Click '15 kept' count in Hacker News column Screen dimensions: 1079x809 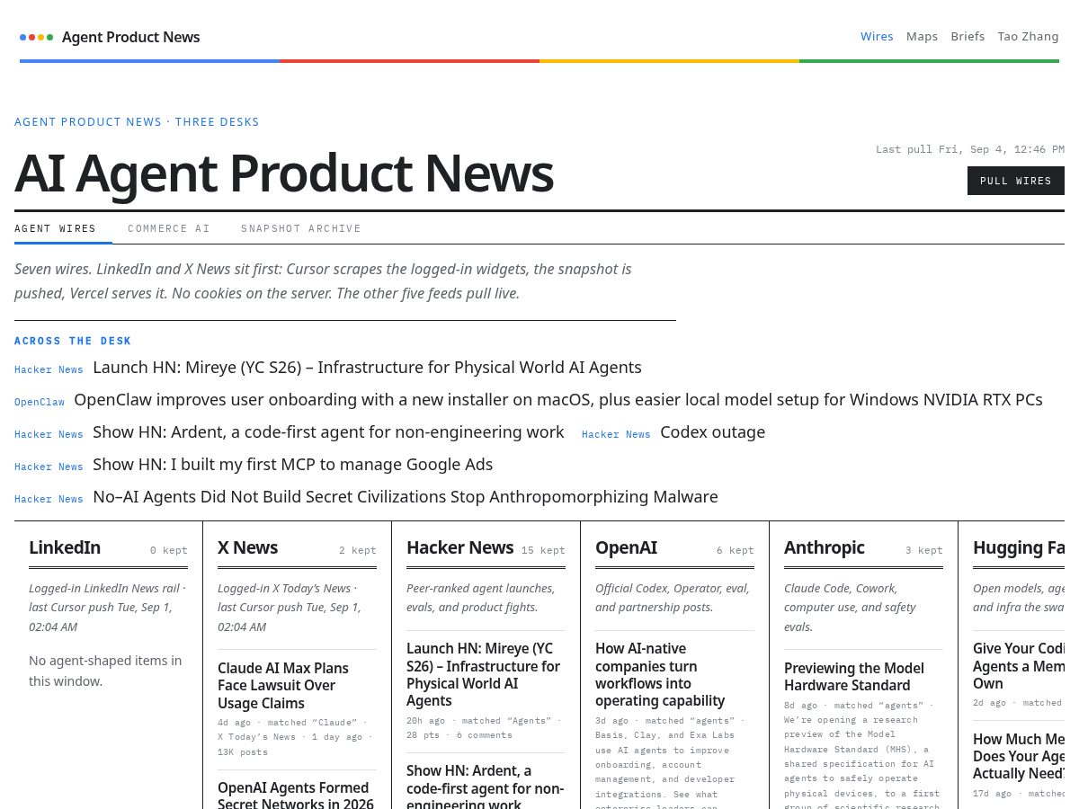pyautogui.click(x=543, y=550)
